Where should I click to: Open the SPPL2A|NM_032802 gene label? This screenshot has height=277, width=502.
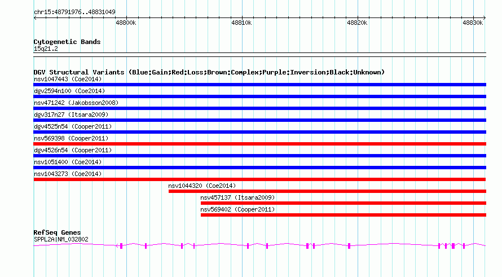(61, 239)
